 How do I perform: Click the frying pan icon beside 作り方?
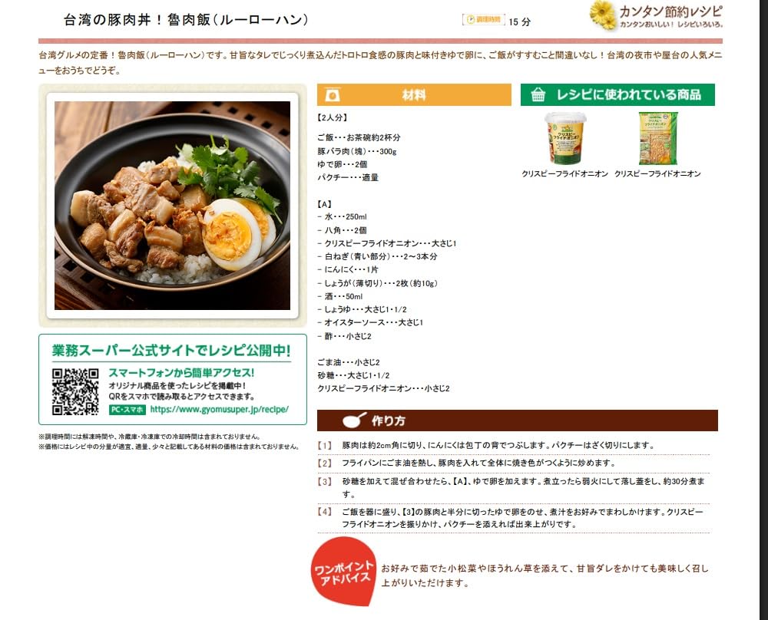[x=354, y=420]
